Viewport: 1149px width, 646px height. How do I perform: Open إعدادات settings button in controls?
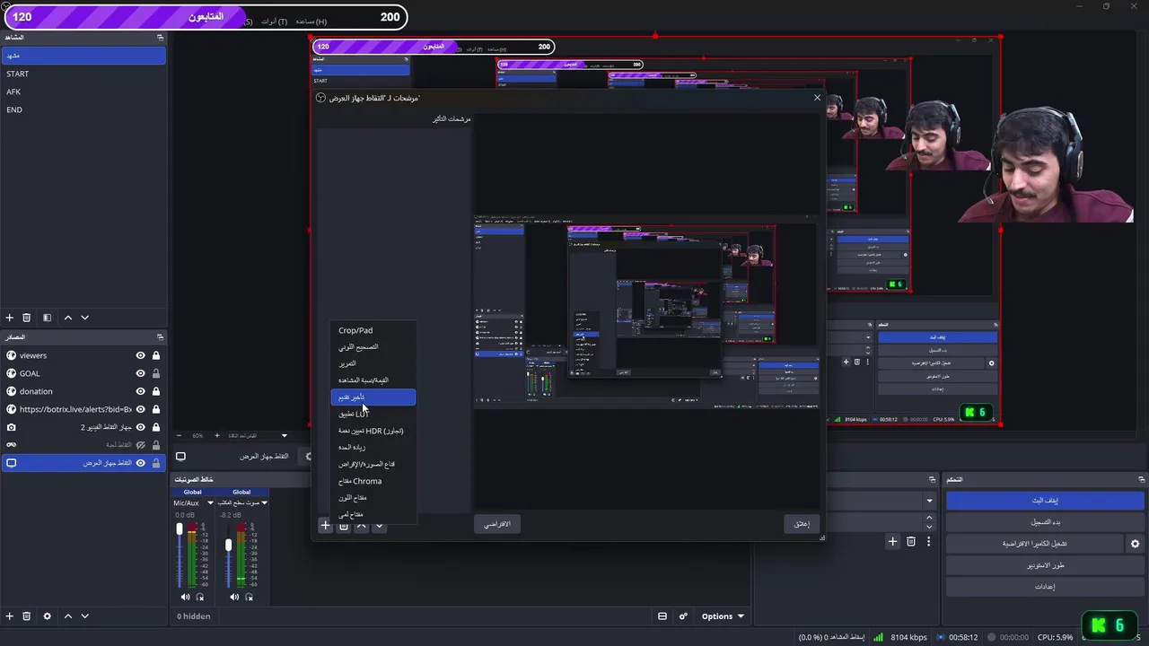[x=1045, y=587]
